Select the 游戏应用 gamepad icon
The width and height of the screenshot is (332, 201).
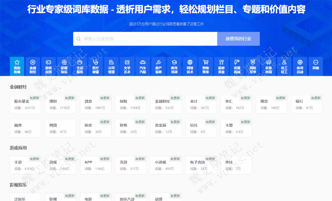click(49, 66)
